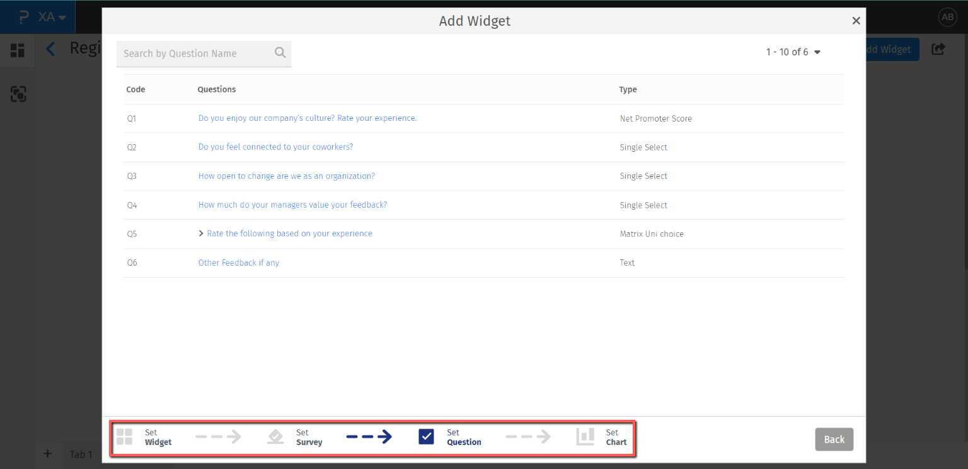Image resolution: width=968 pixels, height=469 pixels.
Task: Switch to Tab 1
Action: (x=81, y=455)
